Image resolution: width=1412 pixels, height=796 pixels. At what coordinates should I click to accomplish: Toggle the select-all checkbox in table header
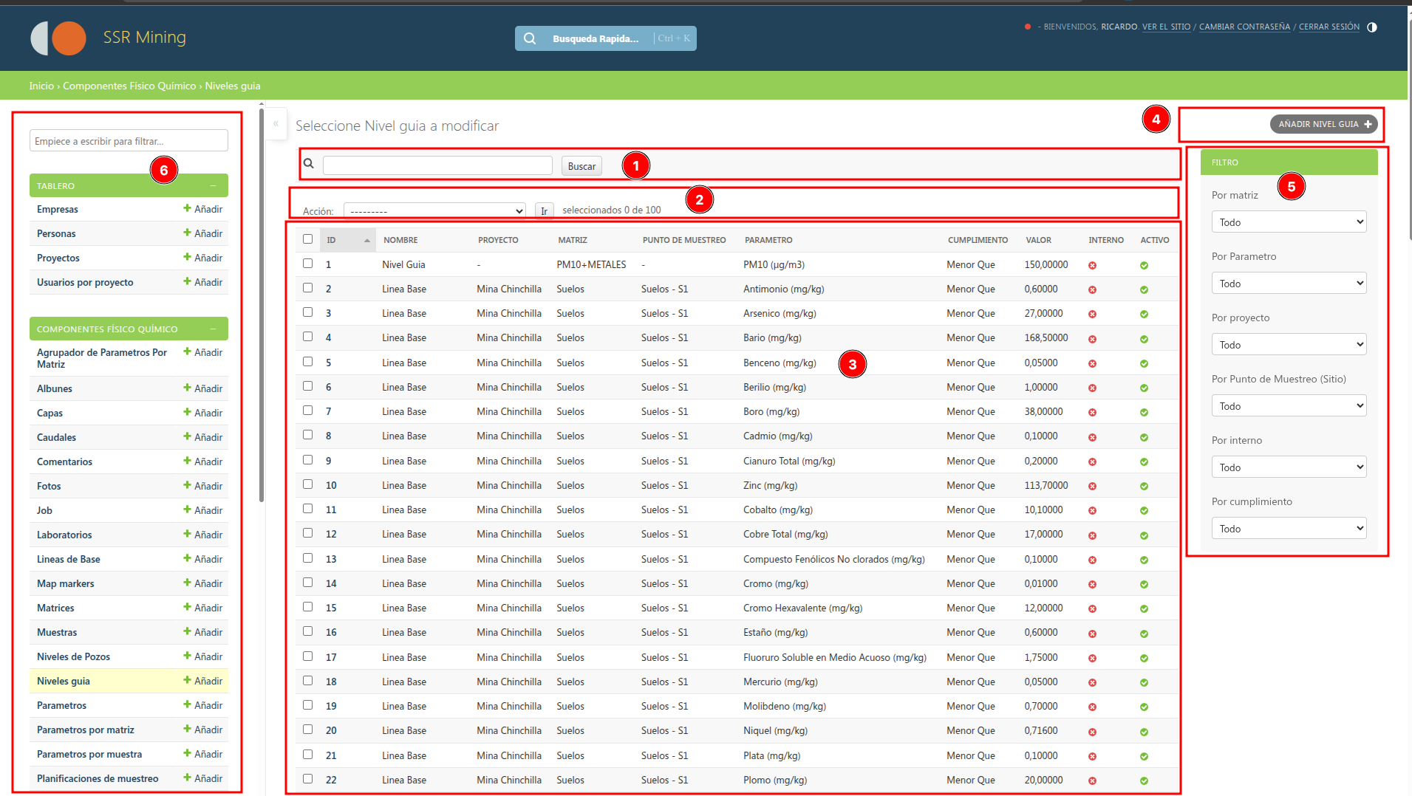click(308, 239)
